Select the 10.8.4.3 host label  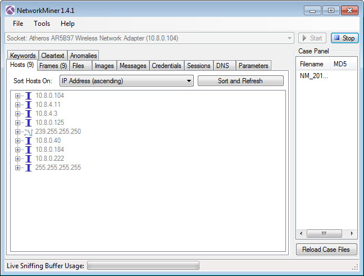[46, 114]
